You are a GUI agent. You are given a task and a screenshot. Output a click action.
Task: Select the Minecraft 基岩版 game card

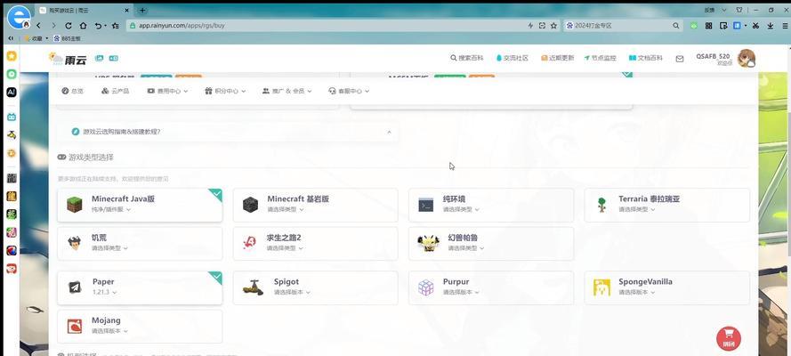pyautogui.click(x=315, y=205)
